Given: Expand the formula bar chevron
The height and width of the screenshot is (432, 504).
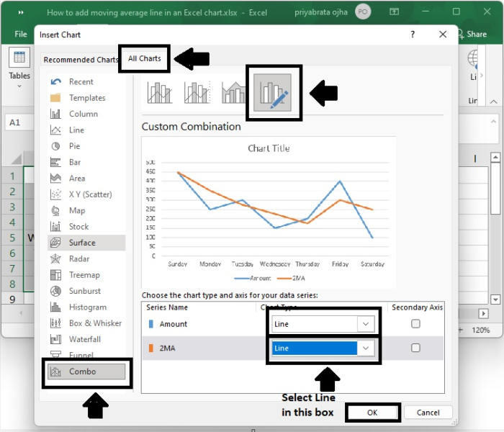Looking at the screenshot, I should [x=493, y=121].
